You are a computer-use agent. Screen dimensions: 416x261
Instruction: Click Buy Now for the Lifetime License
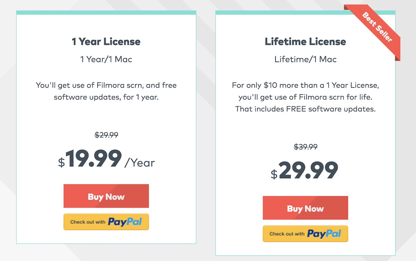pos(305,208)
